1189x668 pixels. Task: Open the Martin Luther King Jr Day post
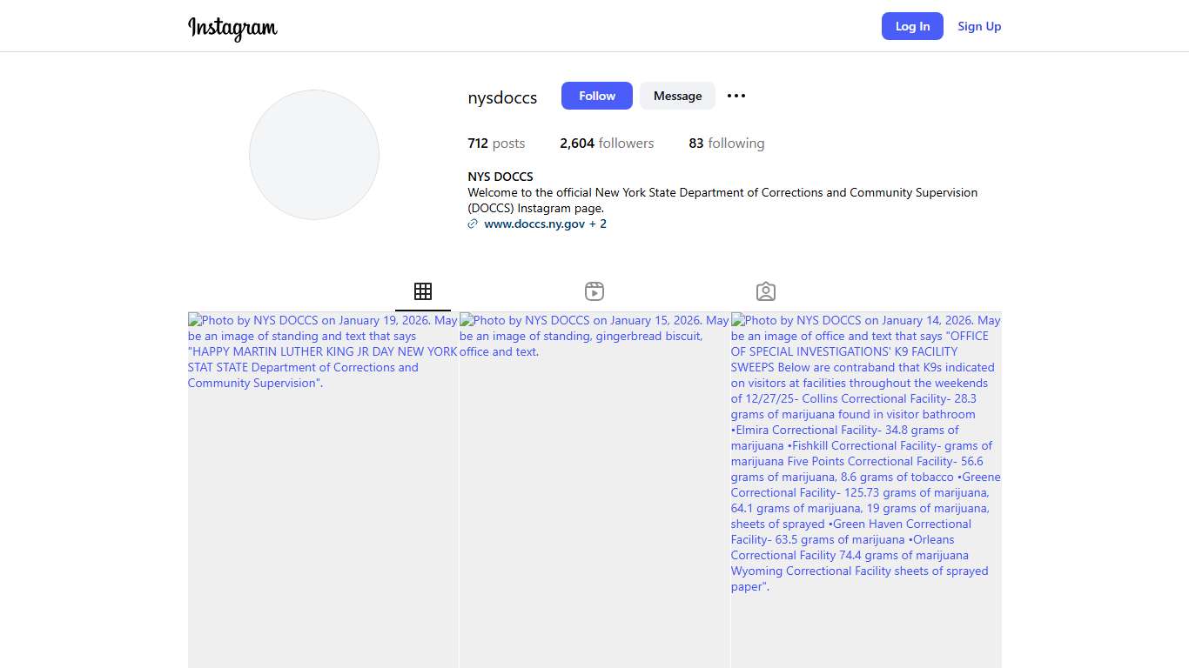coord(323,487)
